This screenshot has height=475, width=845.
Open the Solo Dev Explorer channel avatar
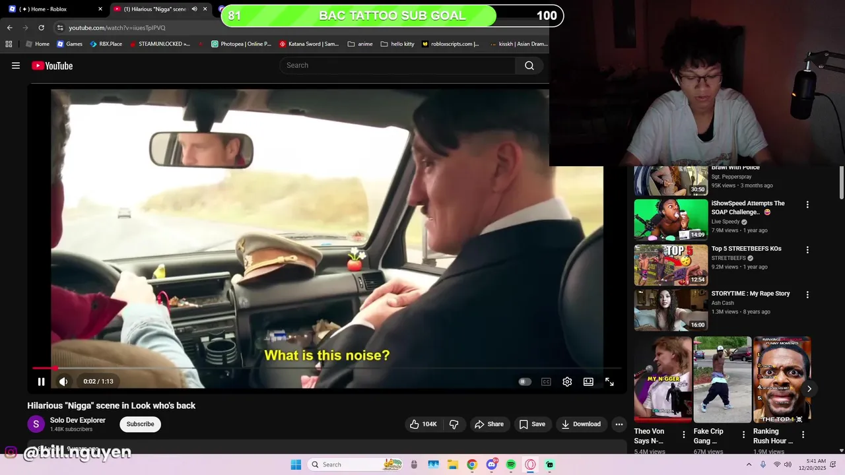point(36,424)
